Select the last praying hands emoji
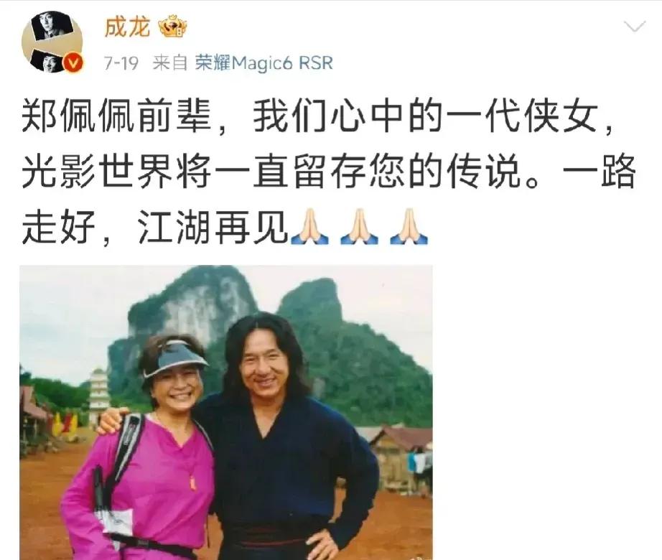Screen dimensions: 662x560 click(409, 226)
